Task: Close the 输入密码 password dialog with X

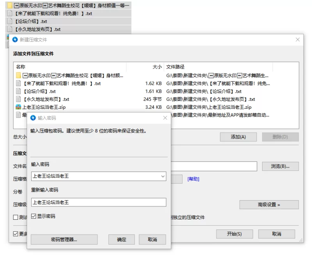Action: [x=165, y=118]
